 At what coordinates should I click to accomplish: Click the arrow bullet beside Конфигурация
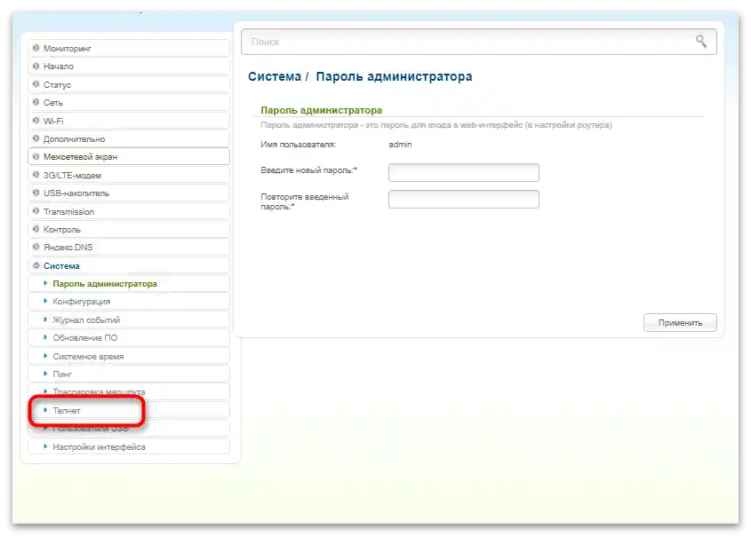tap(45, 301)
